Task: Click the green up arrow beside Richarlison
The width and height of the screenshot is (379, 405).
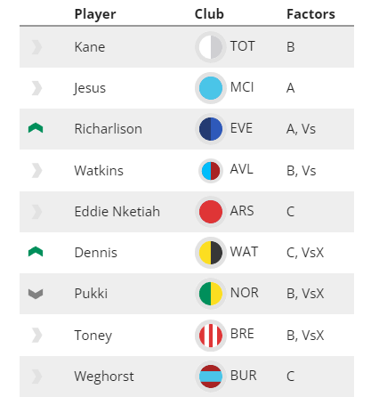Action: pyautogui.click(x=36, y=128)
